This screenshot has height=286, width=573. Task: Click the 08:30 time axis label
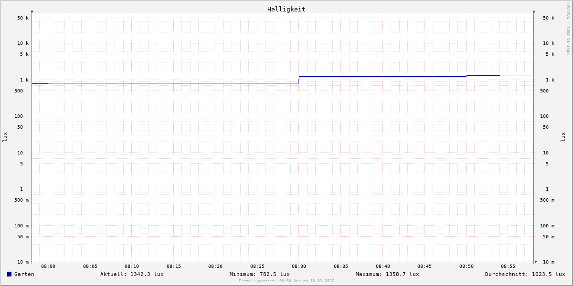click(299, 266)
